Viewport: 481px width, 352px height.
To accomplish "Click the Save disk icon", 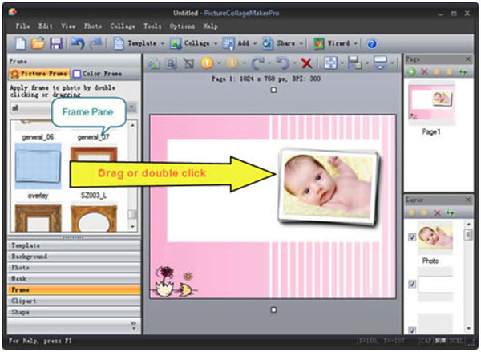I will click(x=56, y=43).
